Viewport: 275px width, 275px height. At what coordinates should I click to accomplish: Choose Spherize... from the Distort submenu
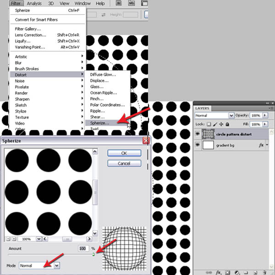click(100, 123)
